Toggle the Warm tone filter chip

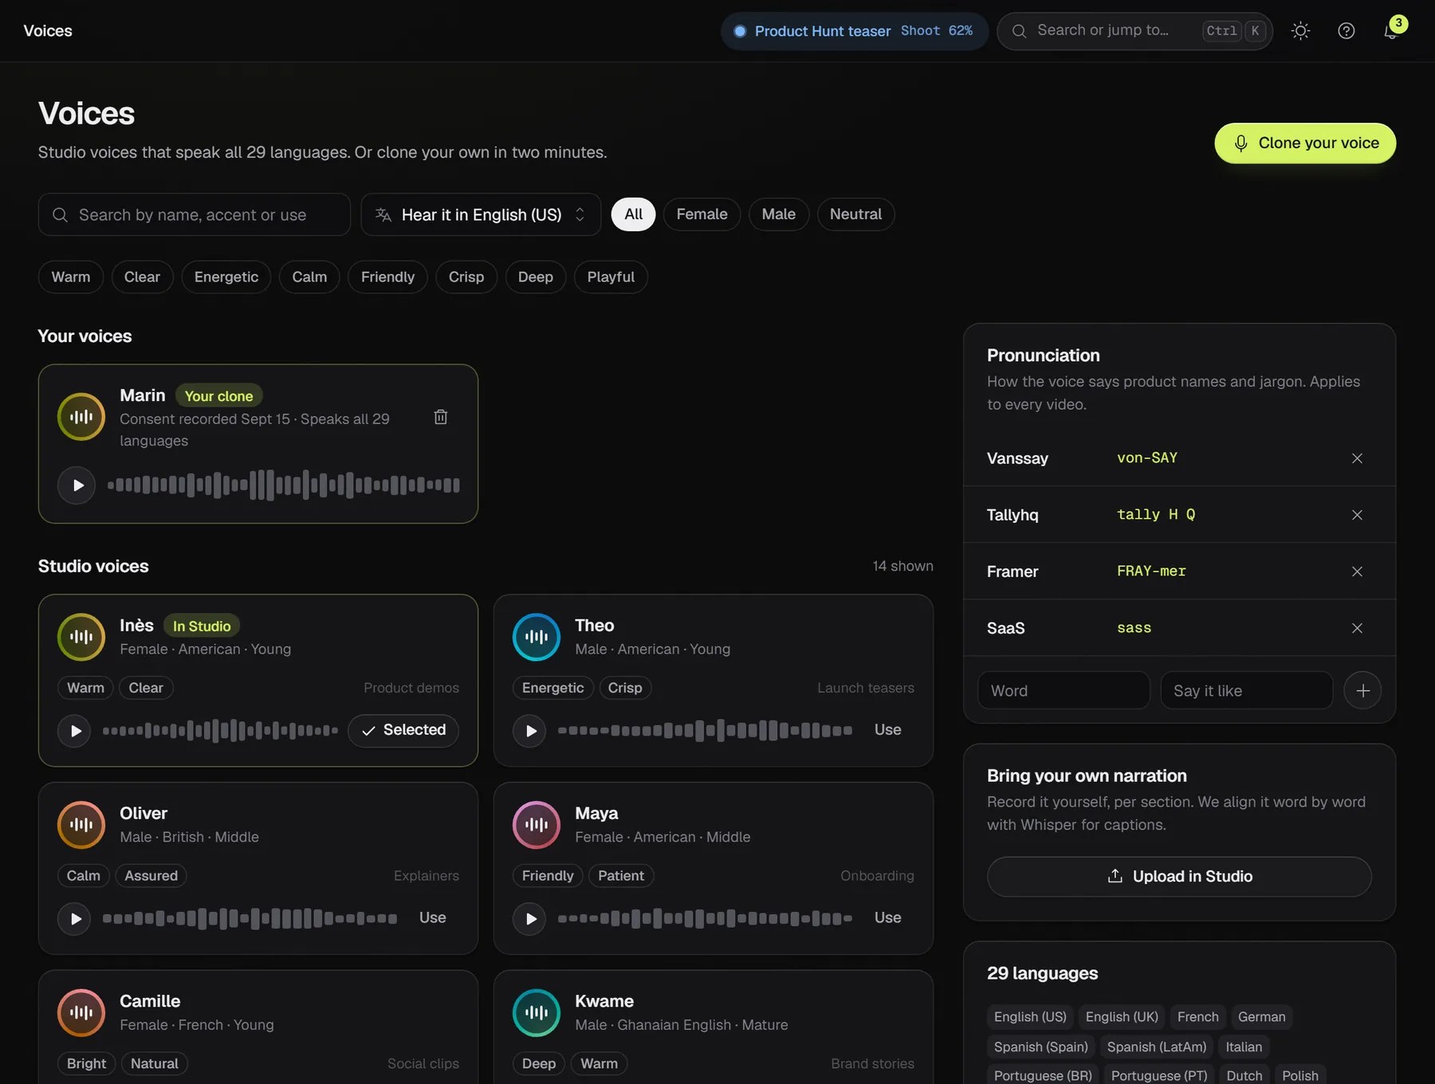71,277
